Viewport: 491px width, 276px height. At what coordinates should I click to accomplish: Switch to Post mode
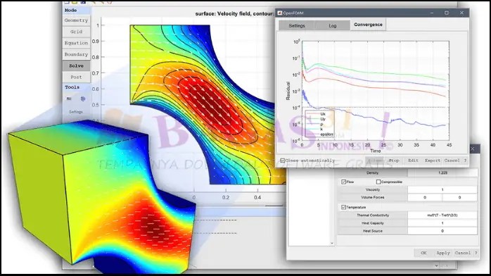pyautogui.click(x=76, y=77)
